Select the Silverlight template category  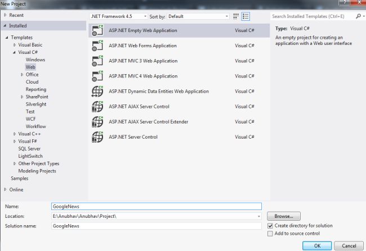coord(36,104)
